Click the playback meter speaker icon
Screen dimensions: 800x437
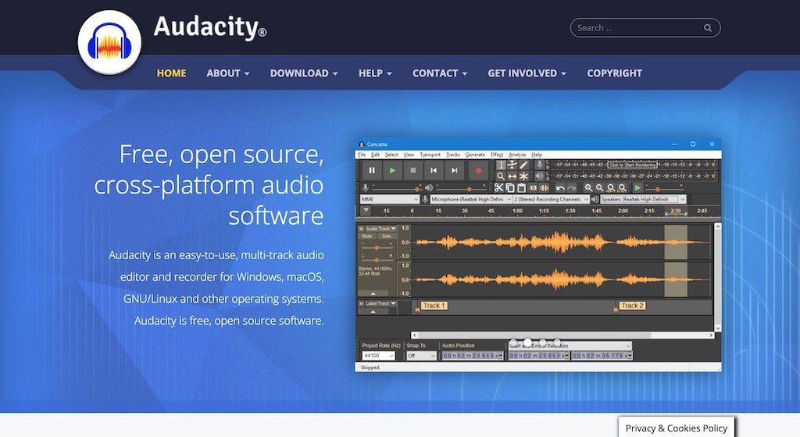pos(539,176)
